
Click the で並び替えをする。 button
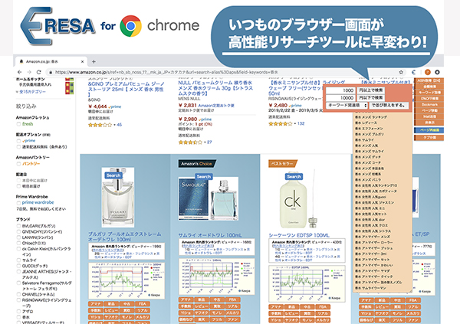[389, 105]
